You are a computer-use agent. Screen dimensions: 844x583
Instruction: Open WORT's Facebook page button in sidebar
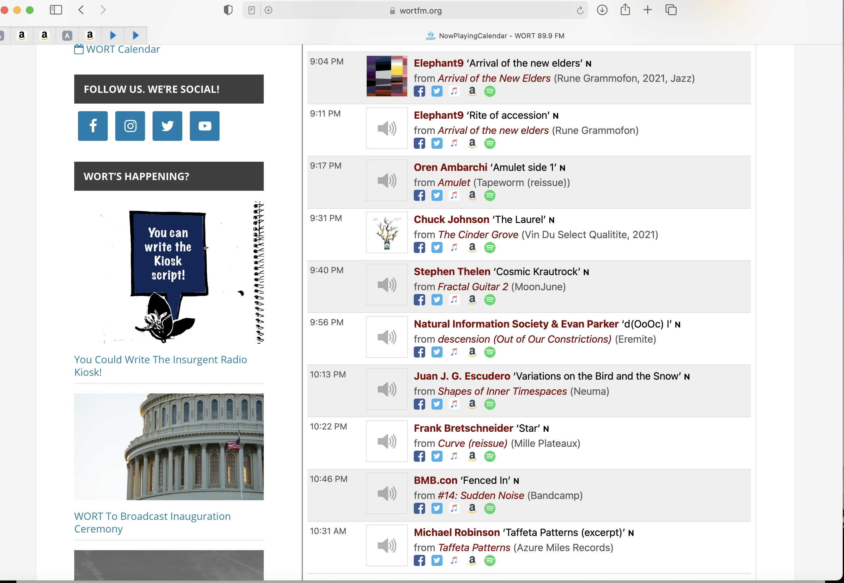point(93,126)
